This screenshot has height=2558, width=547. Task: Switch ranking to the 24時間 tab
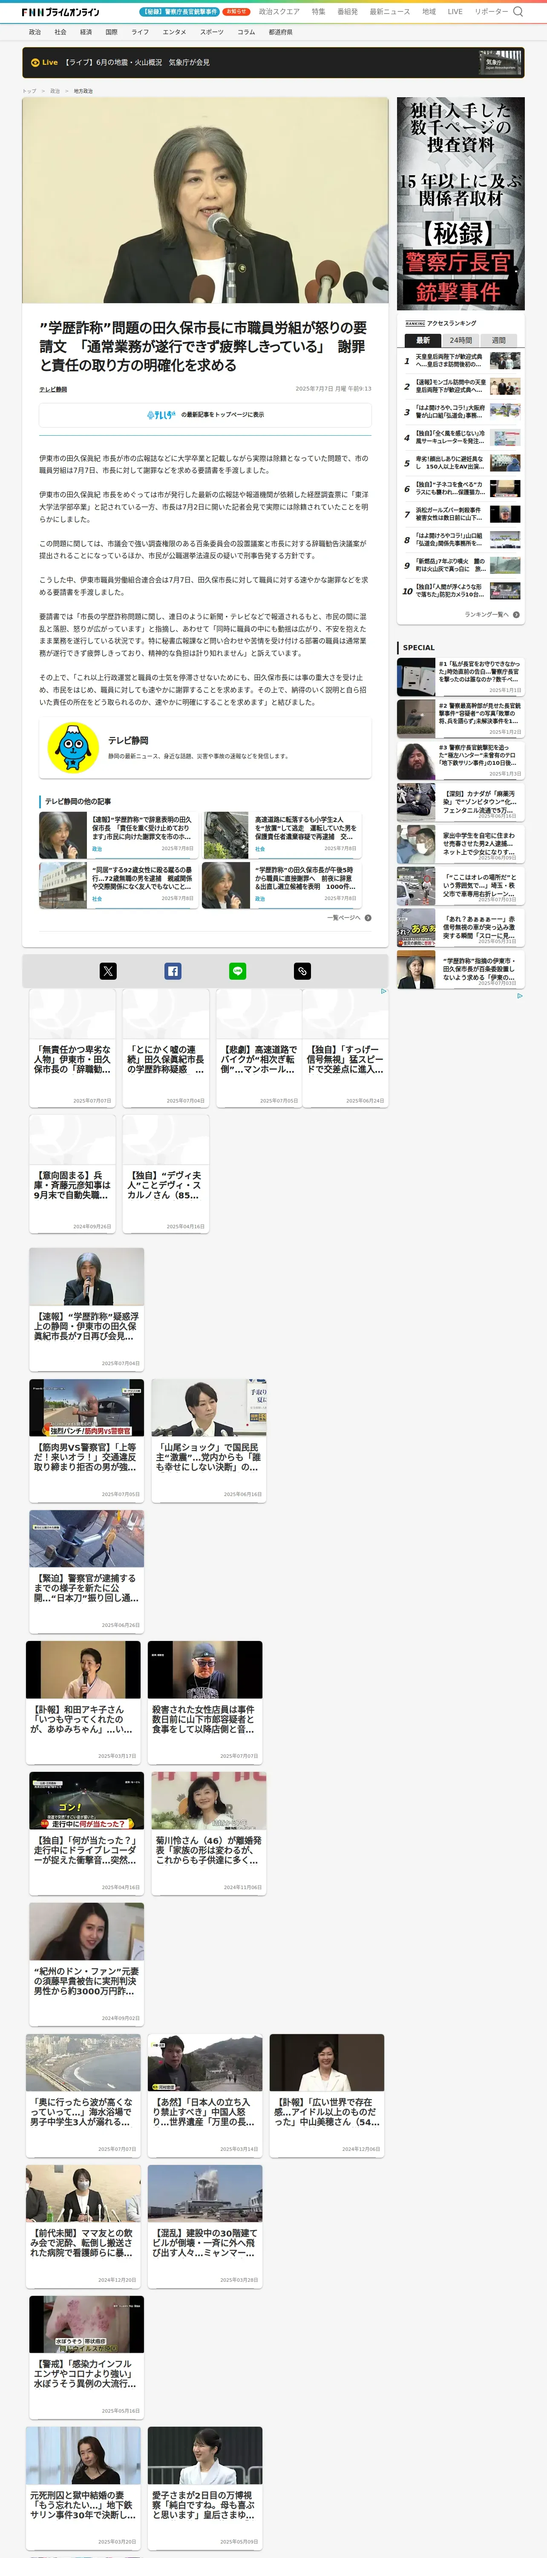461,341
